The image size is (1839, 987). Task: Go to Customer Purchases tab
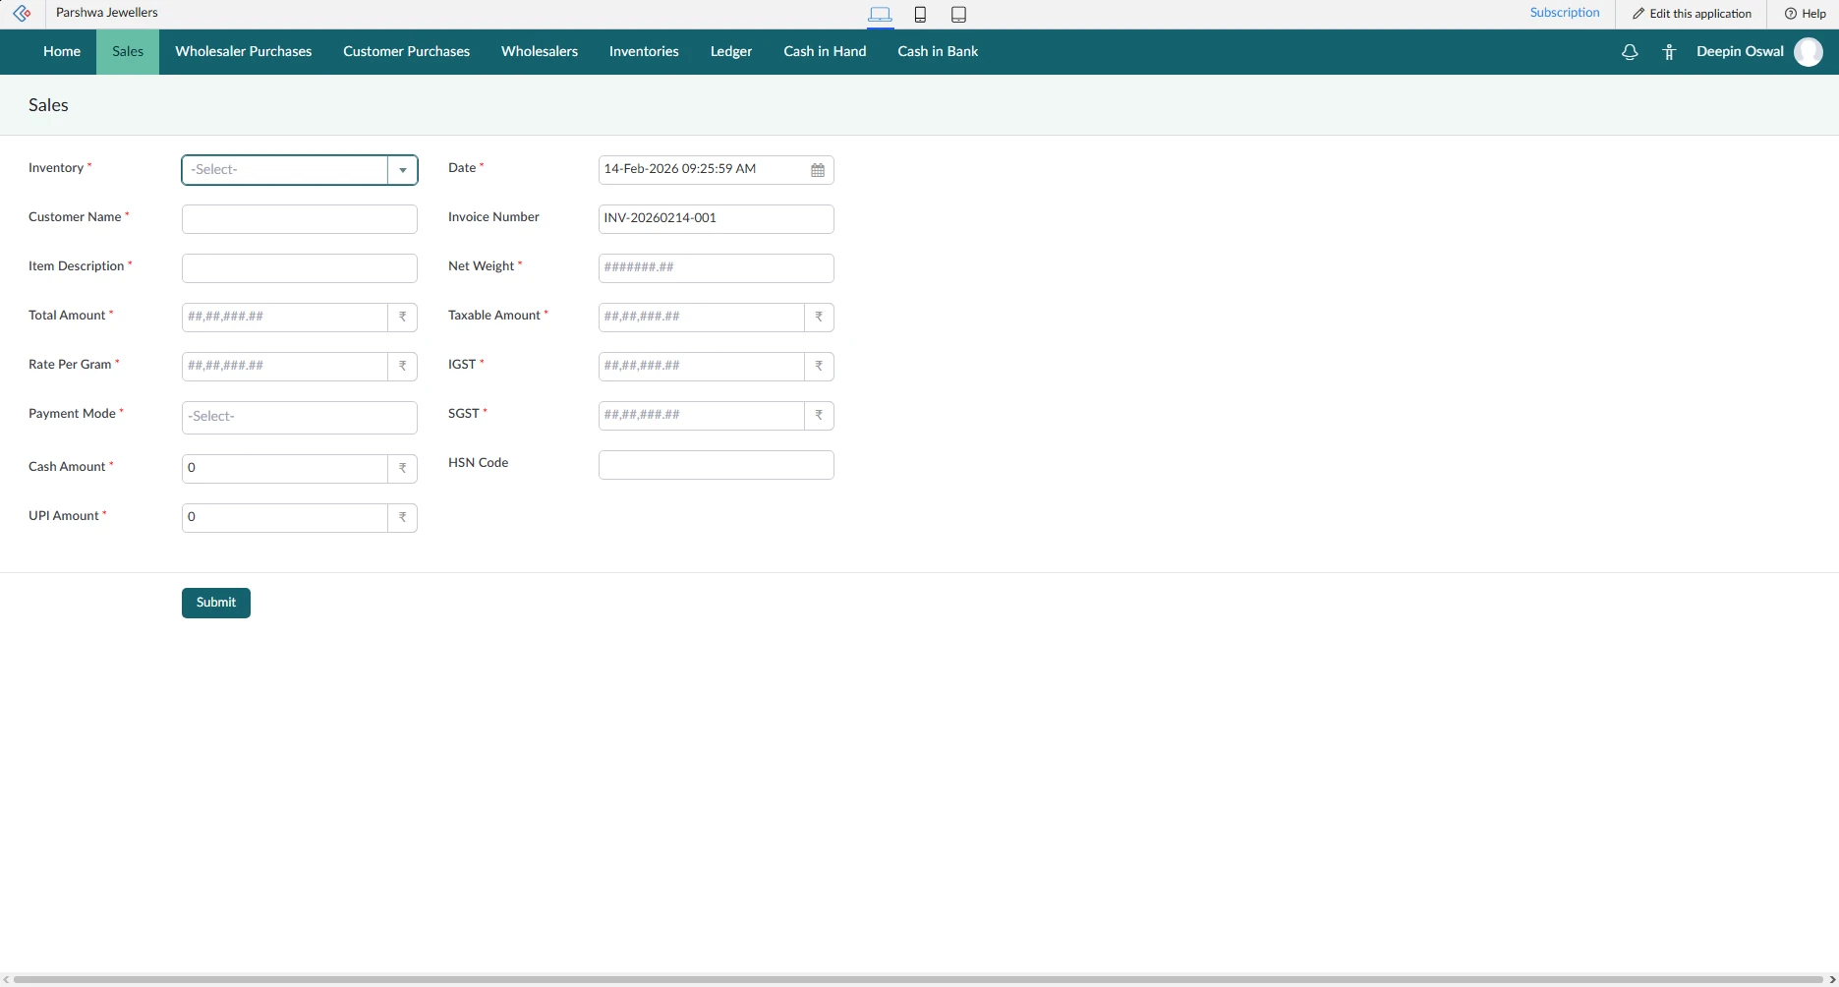(x=406, y=52)
